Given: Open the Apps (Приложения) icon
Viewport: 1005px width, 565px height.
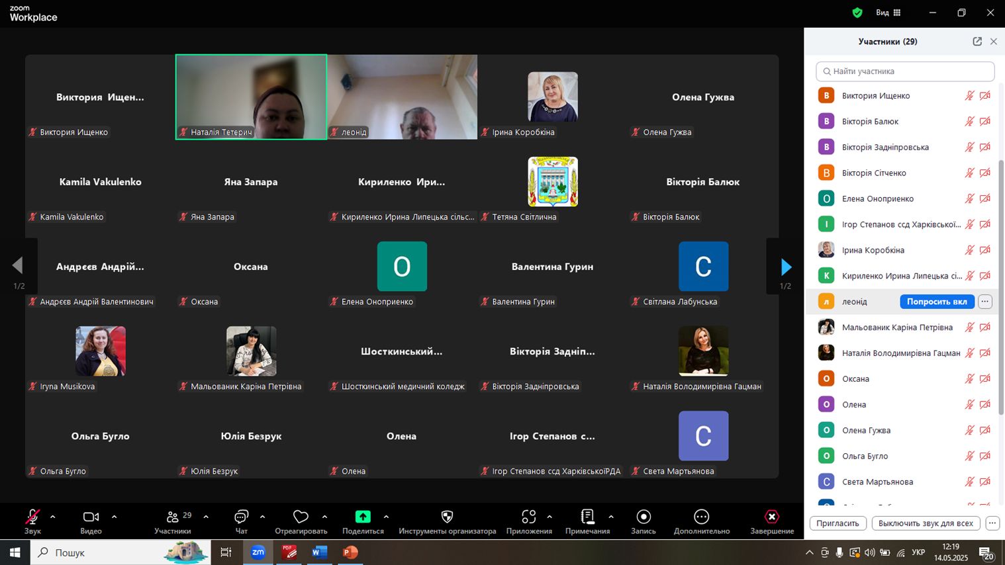Looking at the screenshot, I should pyautogui.click(x=528, y=517).
